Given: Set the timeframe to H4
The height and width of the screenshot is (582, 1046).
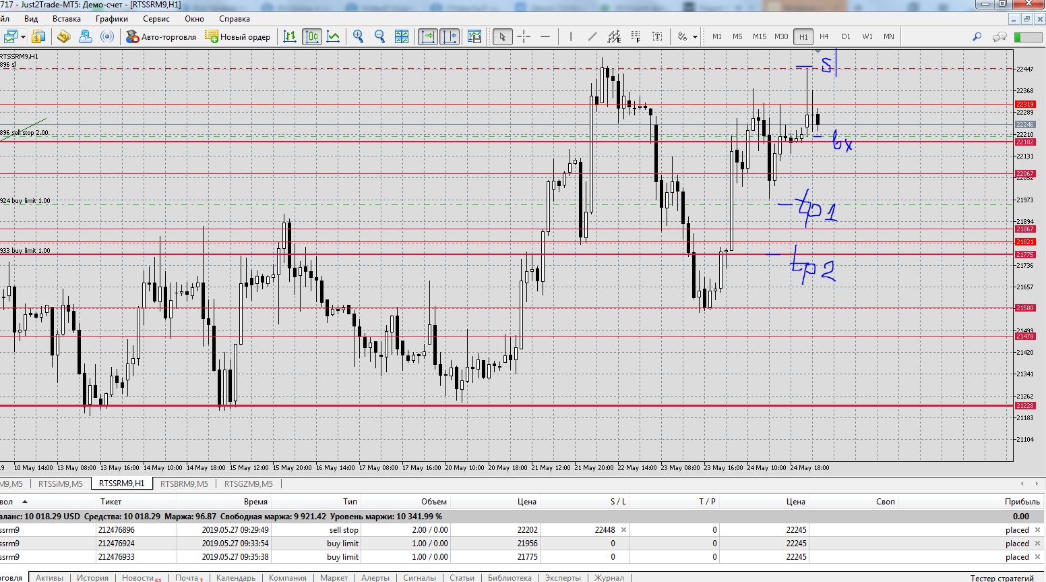Looking at the screenshot, I should pos(824,36).
